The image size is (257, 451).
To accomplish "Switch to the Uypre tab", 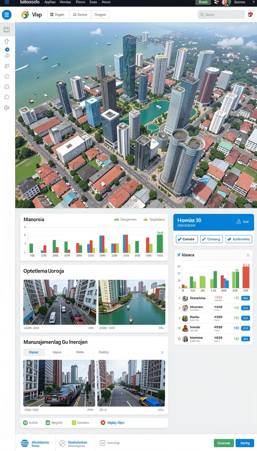I will [x=57, y=352].
